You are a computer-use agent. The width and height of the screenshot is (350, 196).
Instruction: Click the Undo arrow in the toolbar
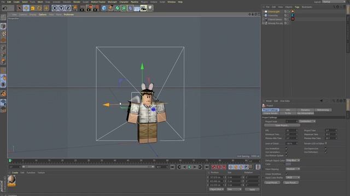pos(5,8)
